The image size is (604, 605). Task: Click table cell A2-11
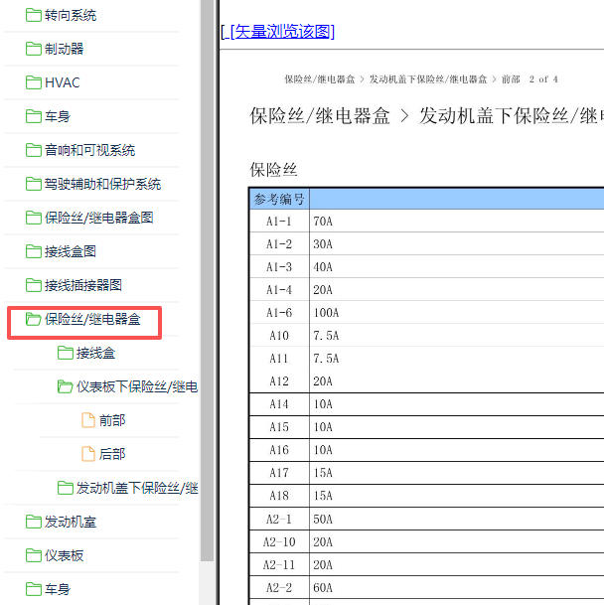coord(279,565)
